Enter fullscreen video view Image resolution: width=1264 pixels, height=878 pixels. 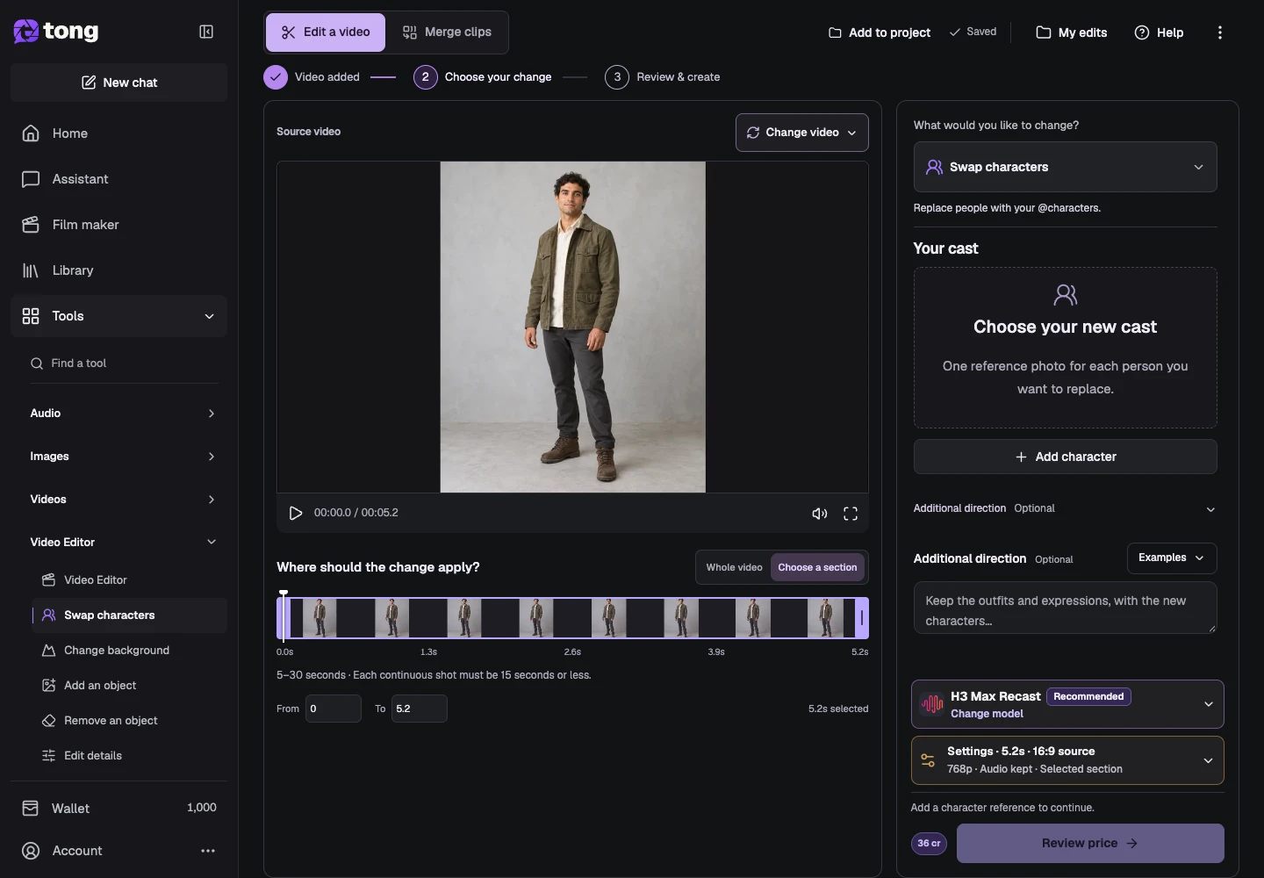coord(851,514)
